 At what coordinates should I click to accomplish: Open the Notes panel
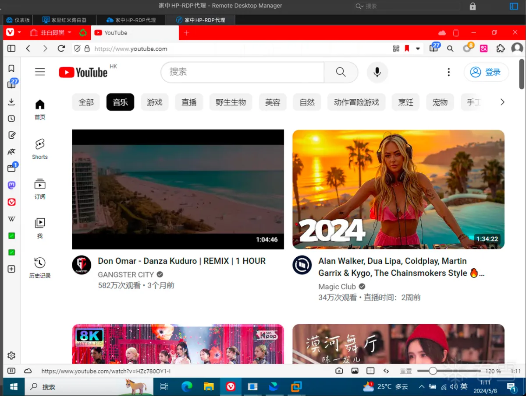[11, 135]
